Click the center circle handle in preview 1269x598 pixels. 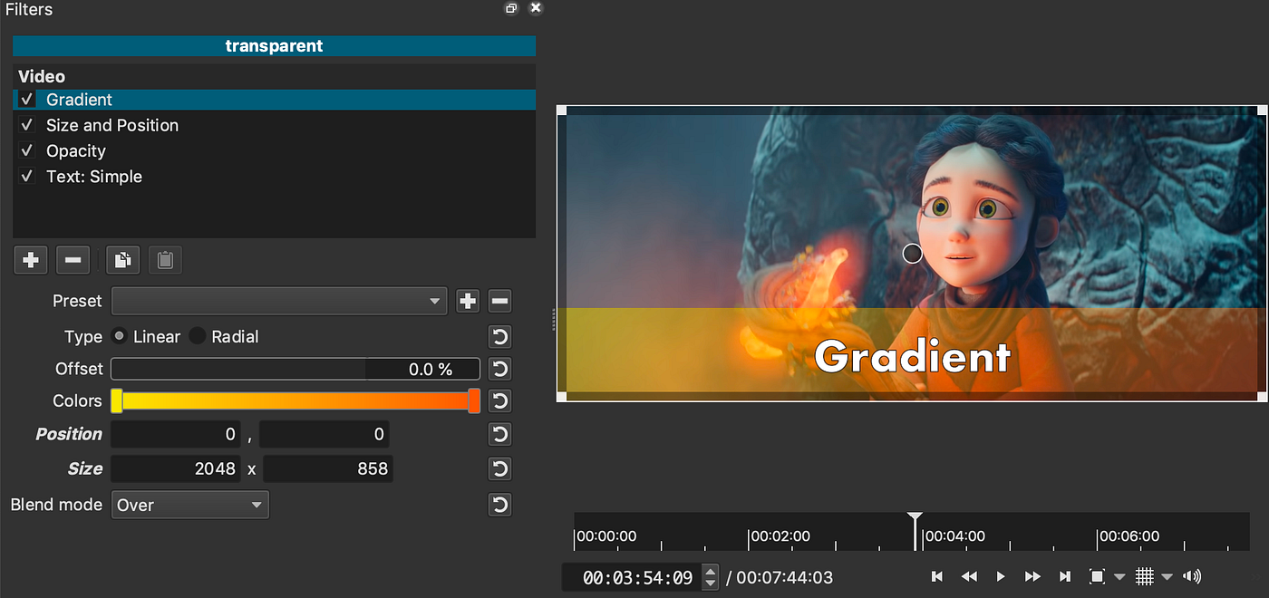point(913,254)
